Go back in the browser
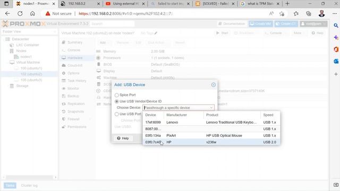 (x=7, y=13)
